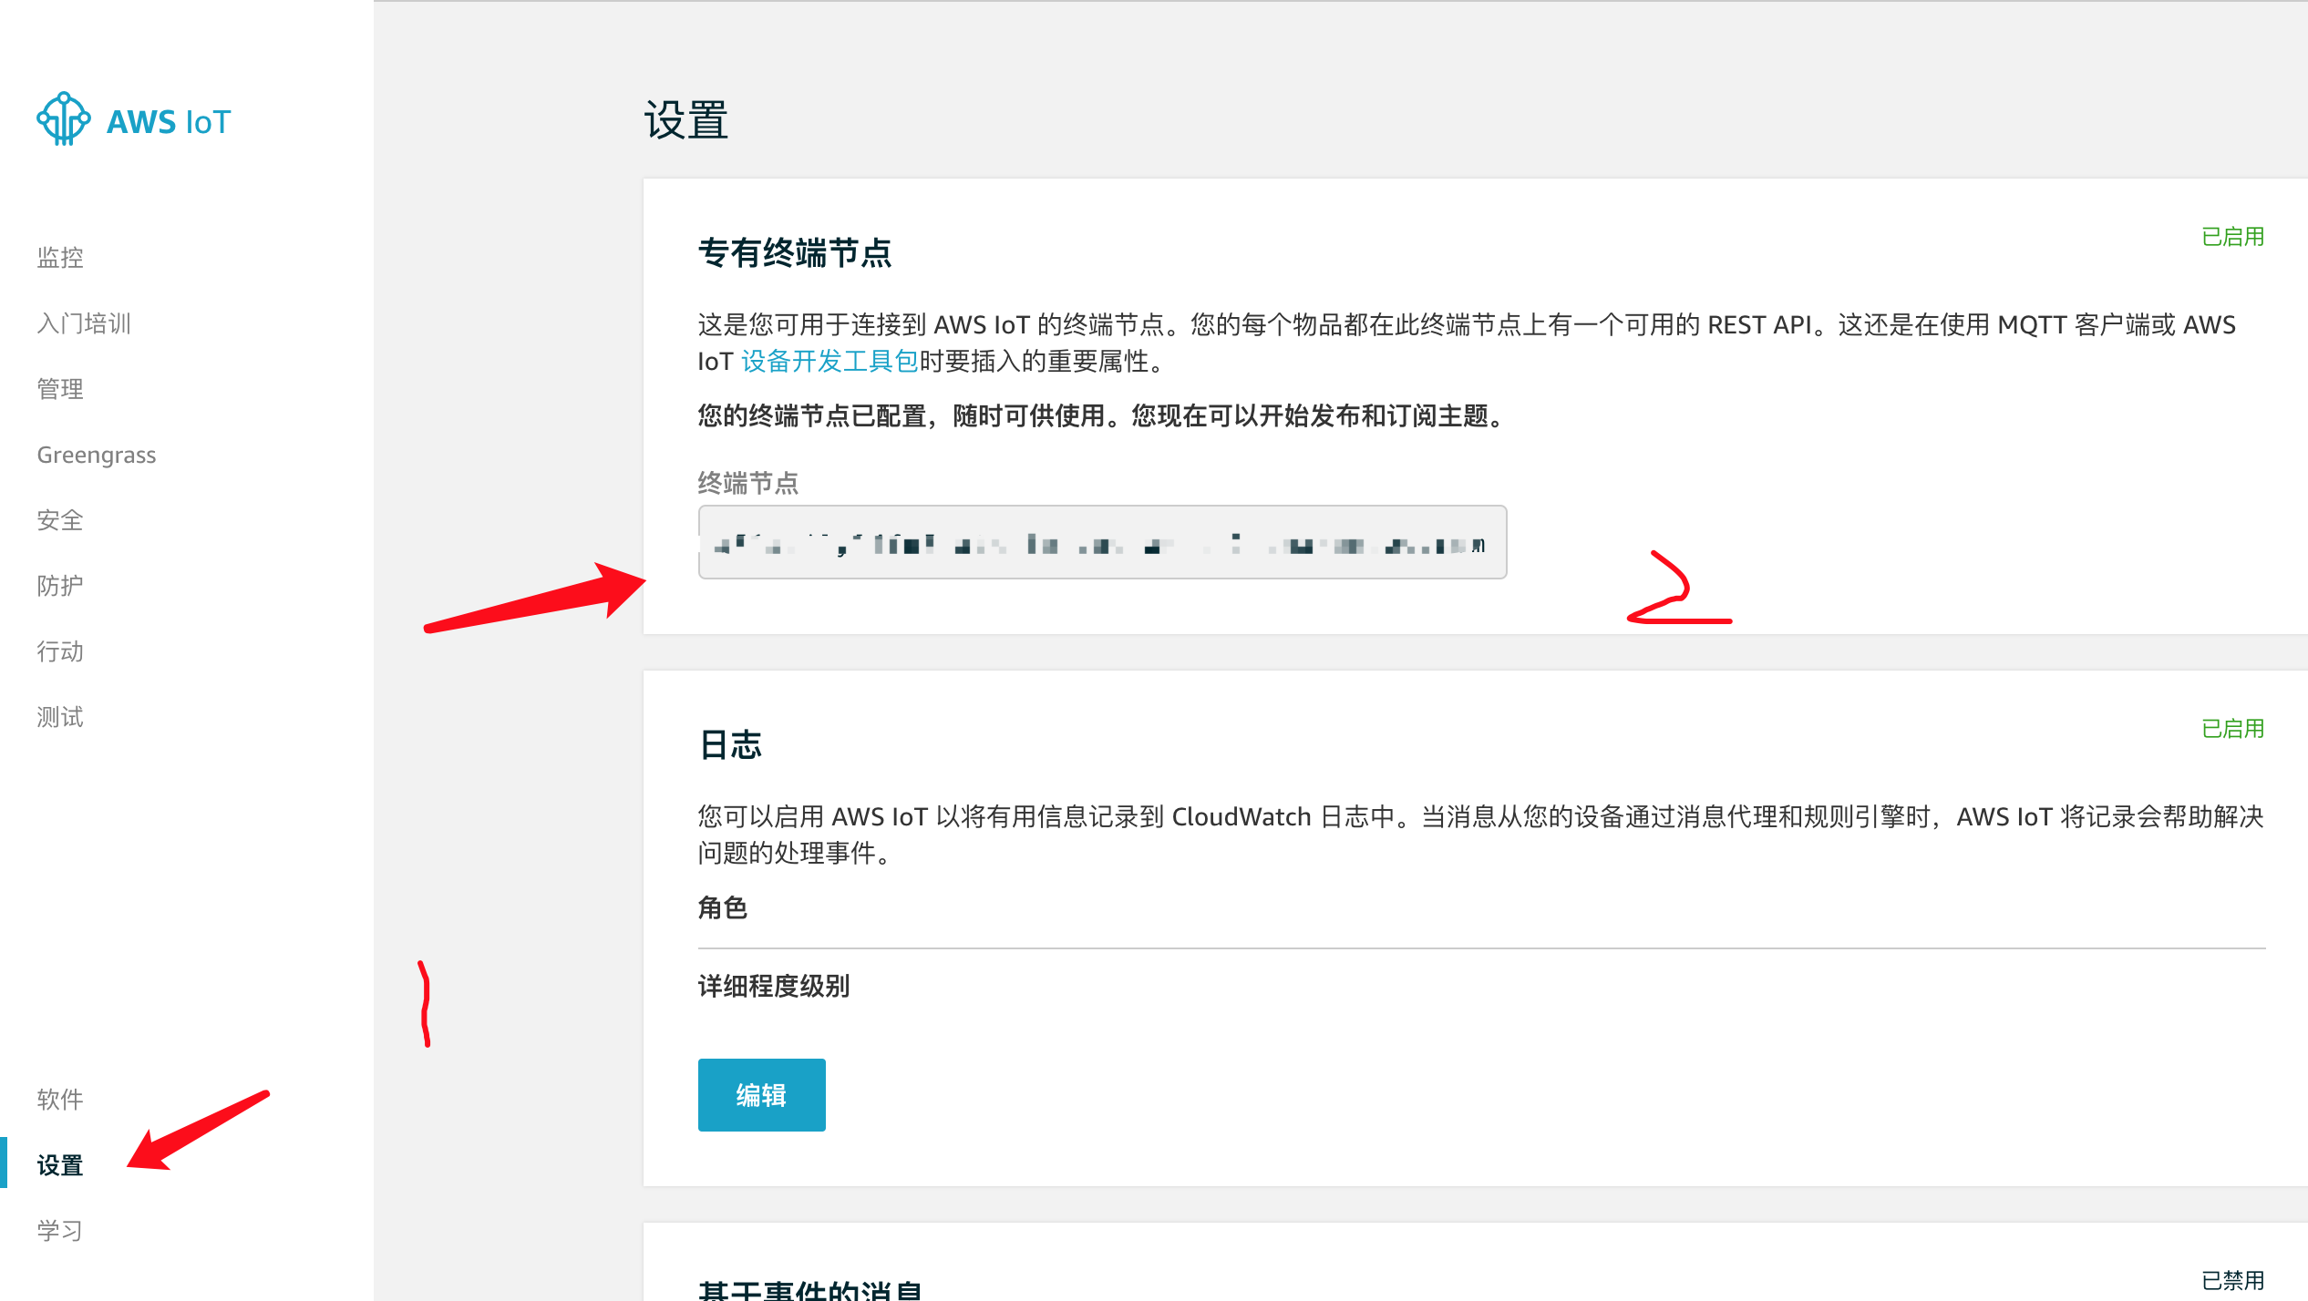This screenshot has width=2308, height=1301.
Task: Click the 设备开发工具包 link
Action: [x=825, y=362]
